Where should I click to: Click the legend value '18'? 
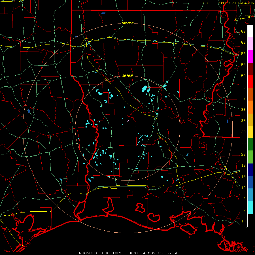coord(243,165)
